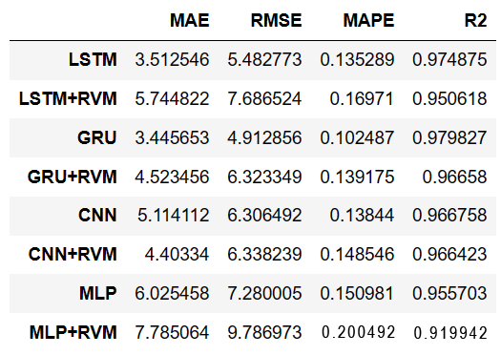This screenshot has height=355, width=501.
Task: Click the MAE column header
Action: (190, 20)
